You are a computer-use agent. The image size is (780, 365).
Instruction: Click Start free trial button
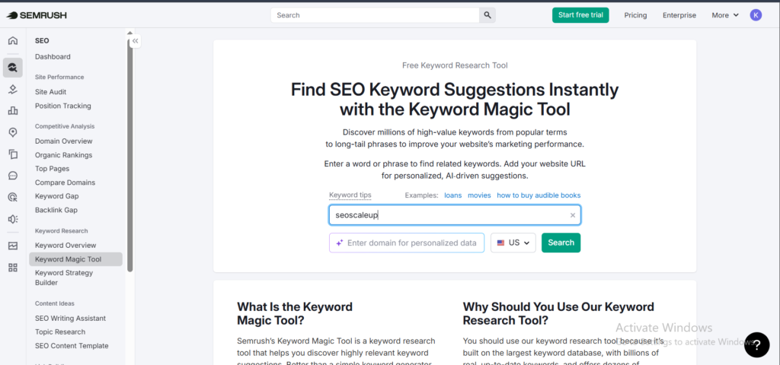(580, 15)
